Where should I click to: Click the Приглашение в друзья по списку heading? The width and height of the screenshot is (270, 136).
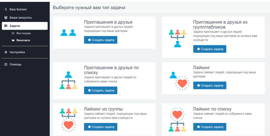click(111, 70)
